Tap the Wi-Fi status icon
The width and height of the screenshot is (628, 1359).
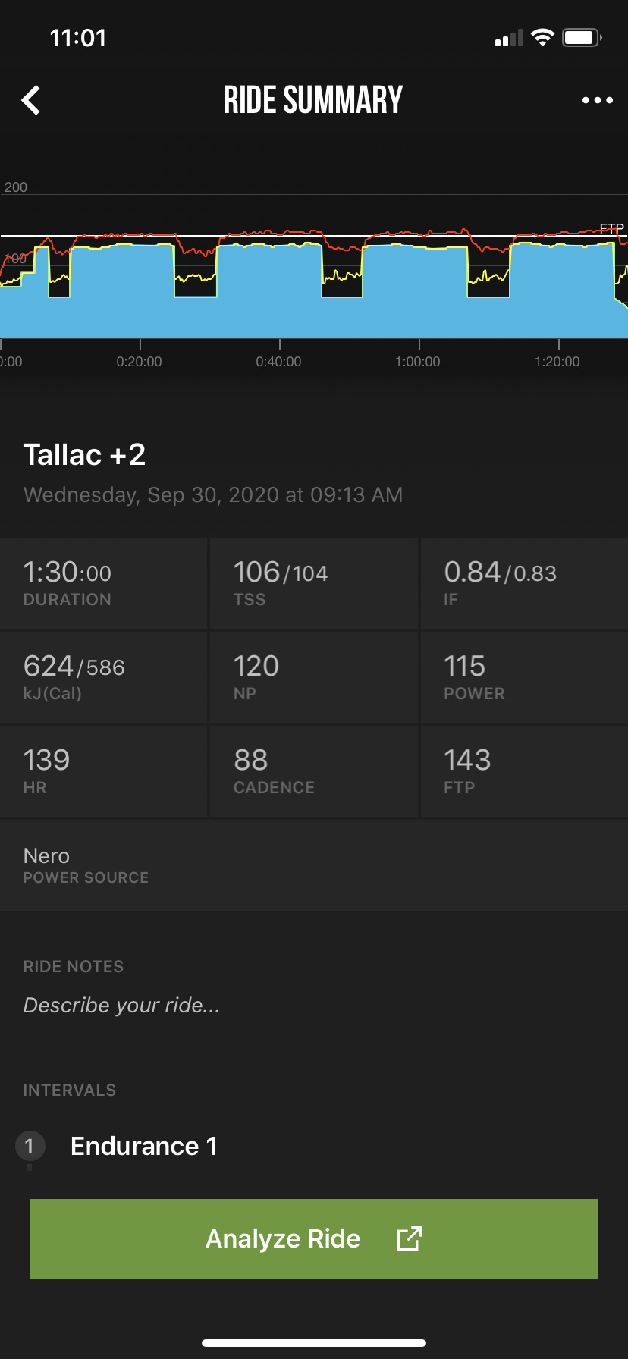(542, 38)
